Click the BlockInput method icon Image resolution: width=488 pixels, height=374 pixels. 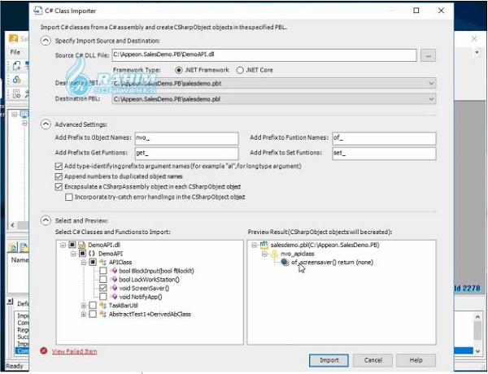point(114,271)
